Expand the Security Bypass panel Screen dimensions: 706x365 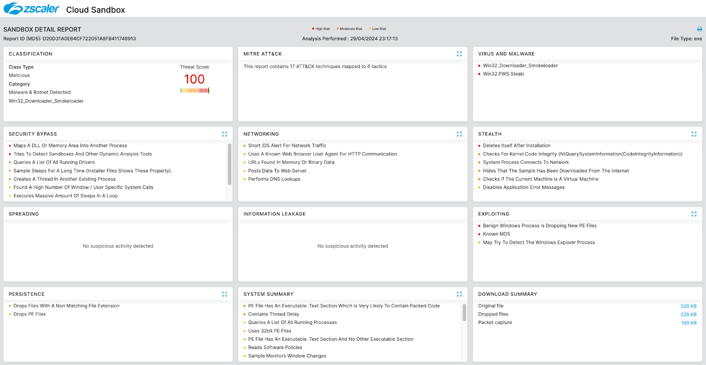(224, 134)
